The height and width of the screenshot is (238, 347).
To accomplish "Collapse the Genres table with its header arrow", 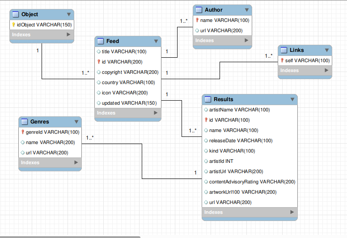I will point(76,122).
